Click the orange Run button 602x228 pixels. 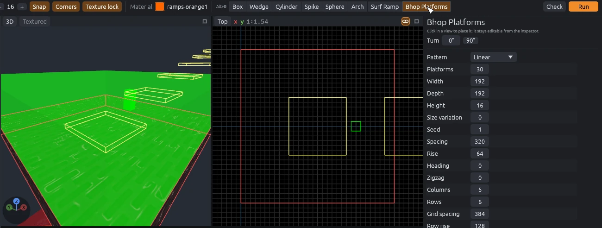[x=583, y=6]
